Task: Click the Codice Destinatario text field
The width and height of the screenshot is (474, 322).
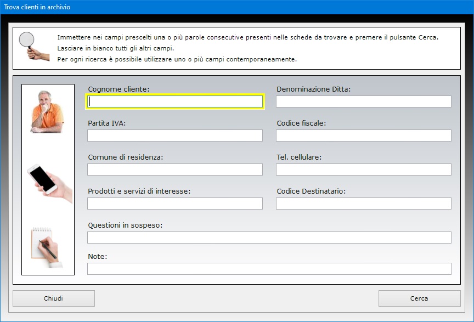Action: [x=364, y=204]
